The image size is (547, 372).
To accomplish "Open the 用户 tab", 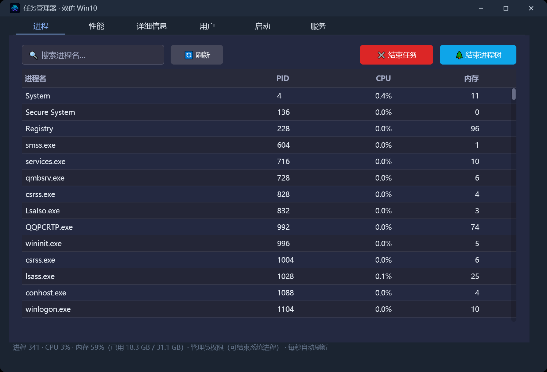I will coord(207,26).
